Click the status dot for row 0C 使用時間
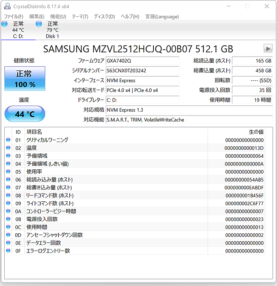Image resolution: width=277 pixels, height=286 pixels. pyautogui.click(x=8, y=227)
